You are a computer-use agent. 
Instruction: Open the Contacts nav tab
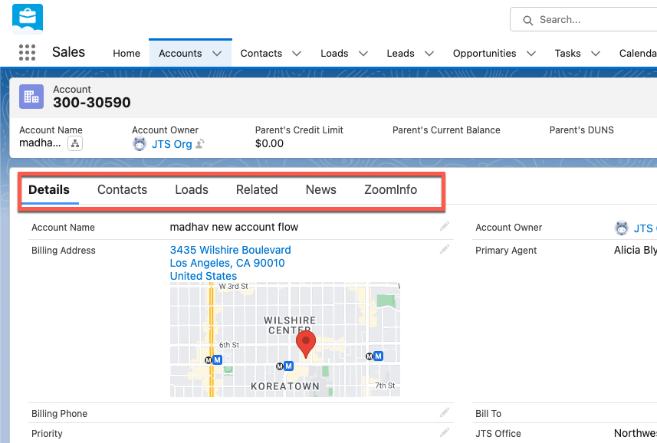[x=261, y=53]
